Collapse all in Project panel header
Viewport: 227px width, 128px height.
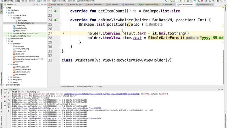pyautogui.click(x=37, y=5)
